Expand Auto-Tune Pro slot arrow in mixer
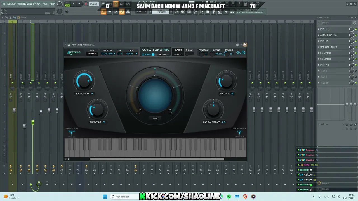Viewport: 358px width, 201px height. pos(319,35)
